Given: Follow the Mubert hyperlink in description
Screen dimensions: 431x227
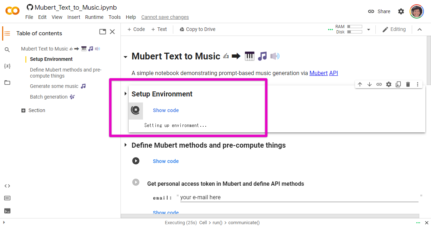Looking at the screenshot, I should [318, 73].
